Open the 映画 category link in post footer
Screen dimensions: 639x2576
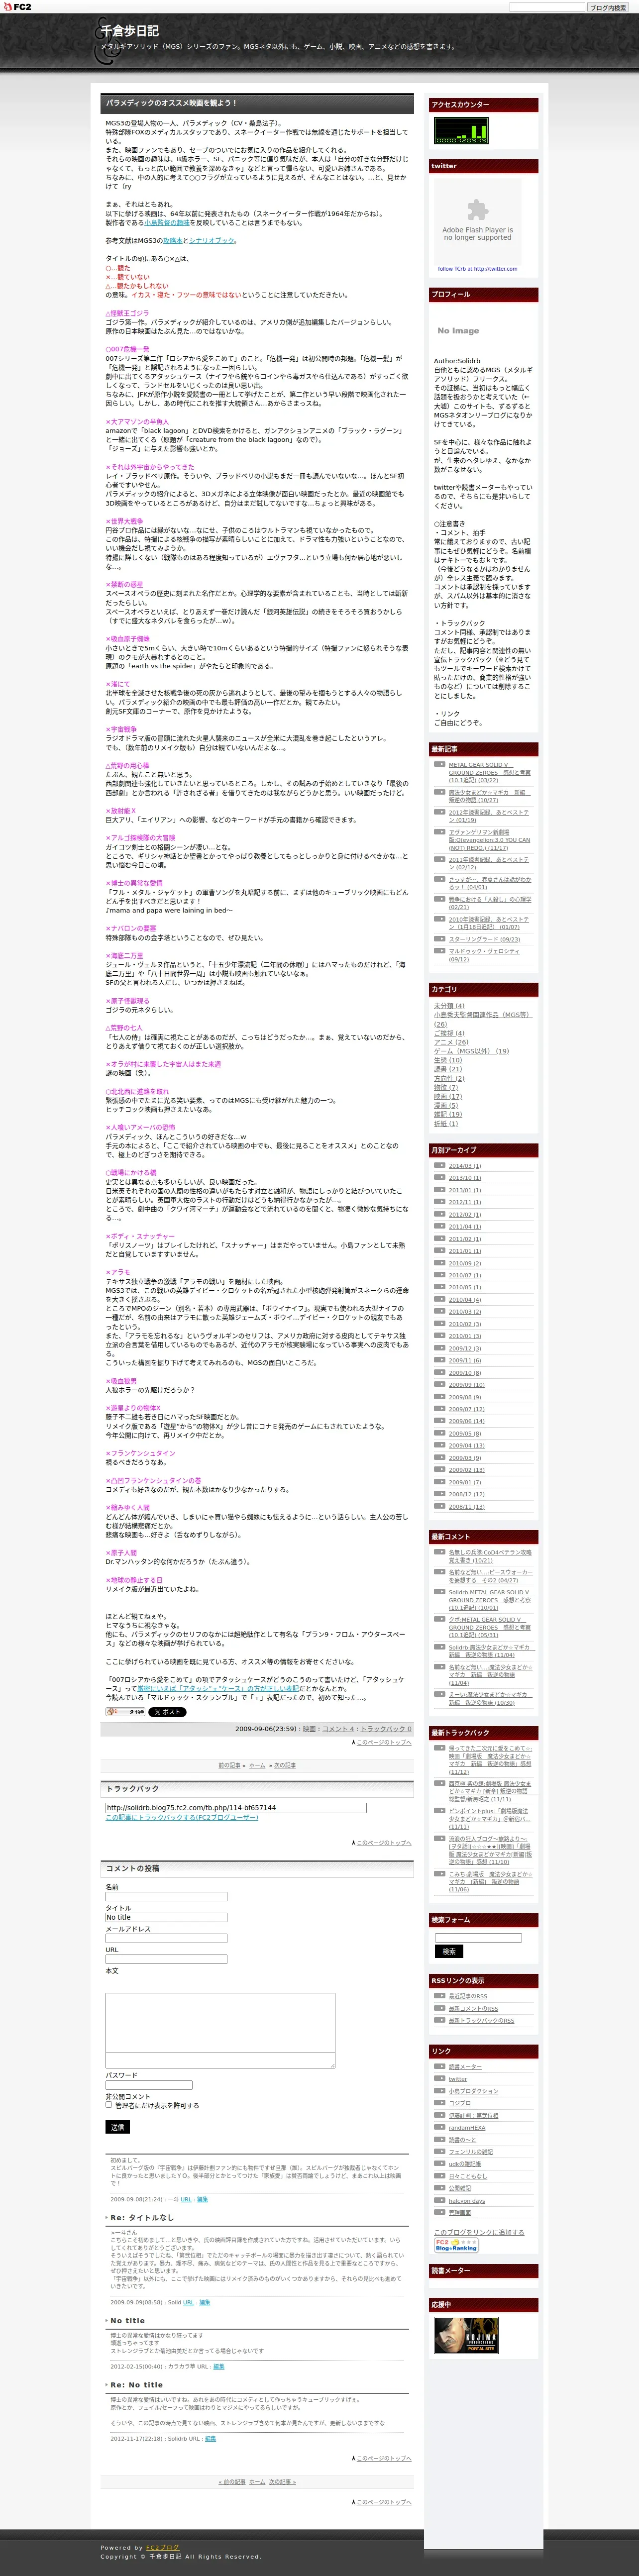tap(309, 1729)
